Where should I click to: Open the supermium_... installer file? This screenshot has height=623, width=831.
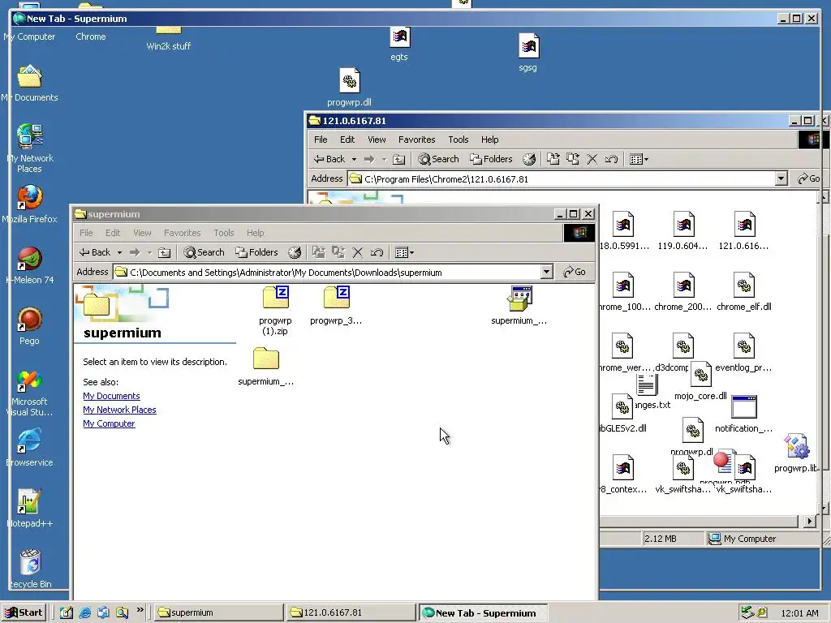(x=519, y=305)
